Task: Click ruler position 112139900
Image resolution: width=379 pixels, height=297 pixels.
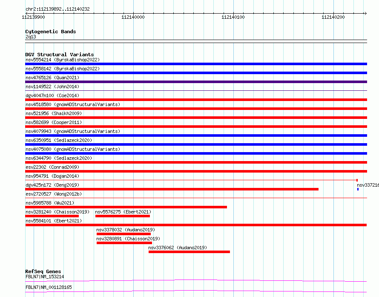Action: [33, 17]
